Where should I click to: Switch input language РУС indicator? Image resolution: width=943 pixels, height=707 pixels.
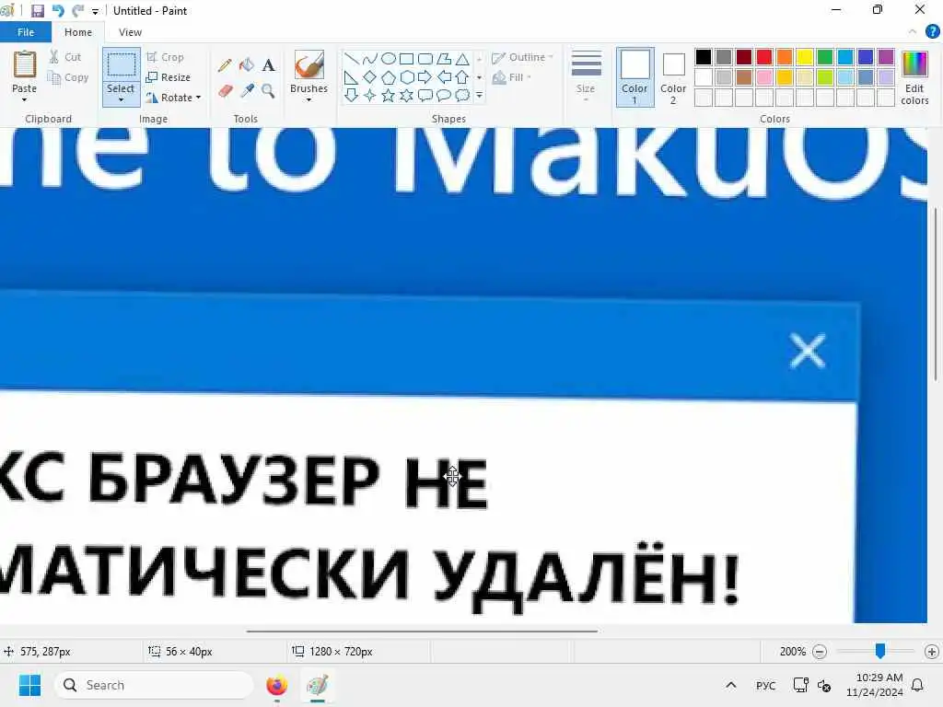coord(765,685)
